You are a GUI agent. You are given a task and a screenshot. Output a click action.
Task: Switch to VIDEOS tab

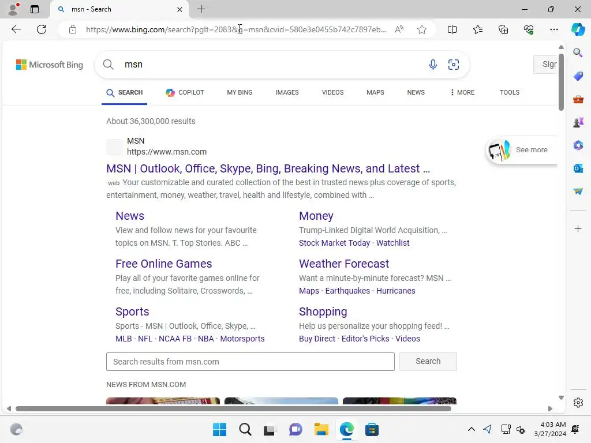pyautogui.click(x=332, y=92)
